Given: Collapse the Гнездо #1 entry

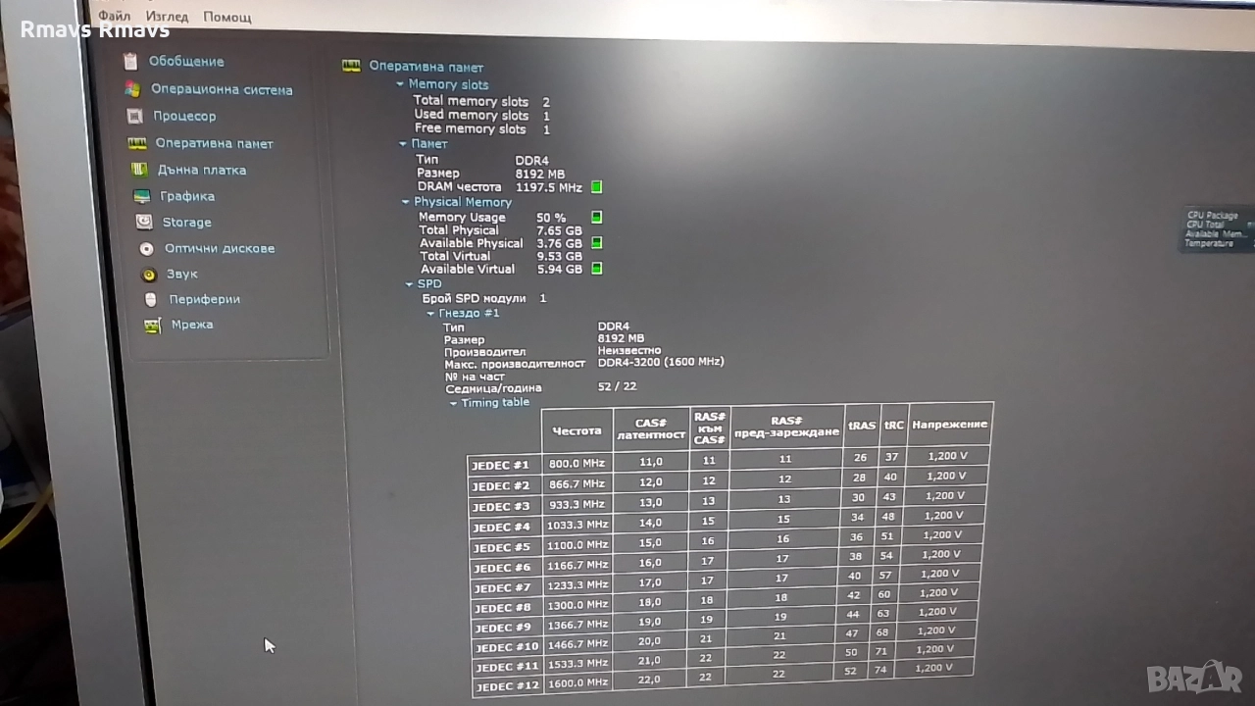Looking at the screenshot, I should (x=430, y=313).
